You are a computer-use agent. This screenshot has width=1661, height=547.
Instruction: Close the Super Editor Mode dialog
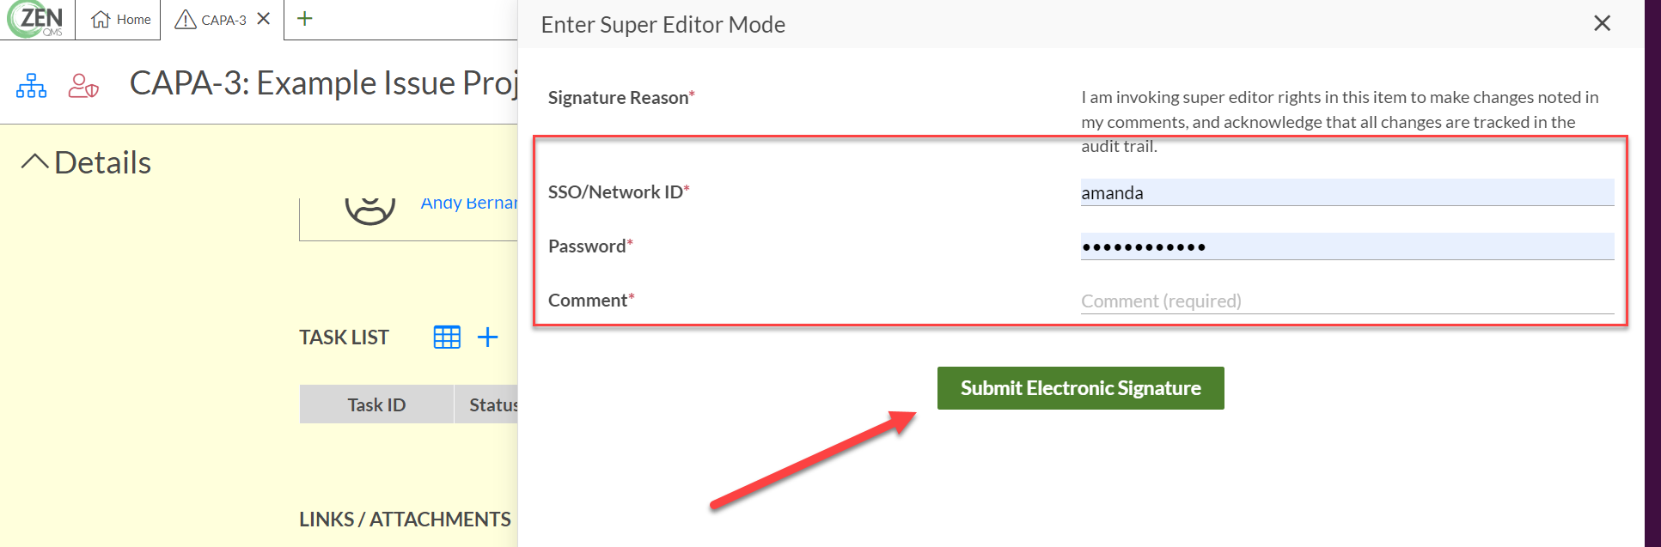point(1602,23)
